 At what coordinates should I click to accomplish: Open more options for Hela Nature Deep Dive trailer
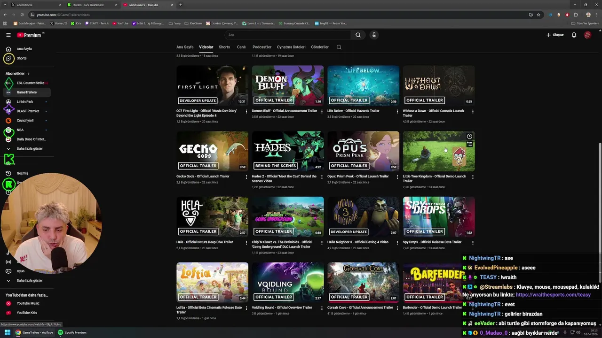coord(246,243)
